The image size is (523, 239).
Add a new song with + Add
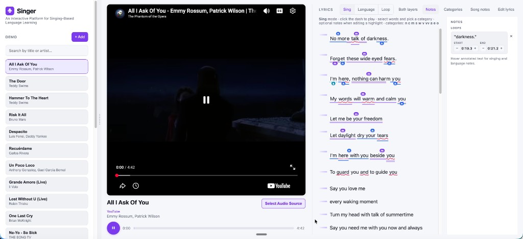[80, 37]
